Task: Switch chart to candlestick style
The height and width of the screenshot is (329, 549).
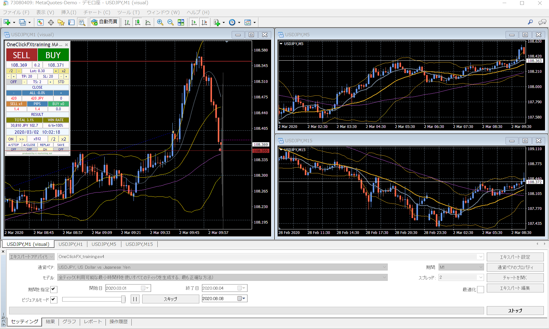Action: click(138, 22)
